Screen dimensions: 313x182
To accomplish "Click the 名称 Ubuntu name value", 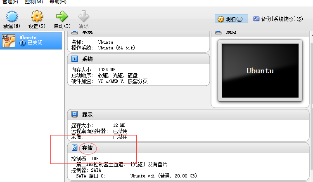I will click(x=106, y=42).
